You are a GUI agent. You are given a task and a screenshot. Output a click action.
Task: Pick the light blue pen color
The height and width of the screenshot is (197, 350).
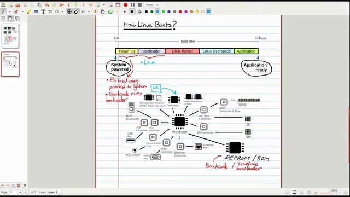pyautogui.click(x=157, y=11)
